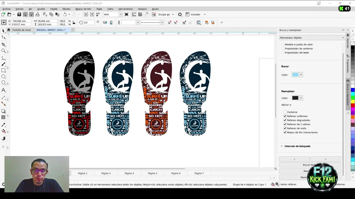355x199 pixels.
Task: Open the outline width dropdown
Action: (x=138, y=22)
